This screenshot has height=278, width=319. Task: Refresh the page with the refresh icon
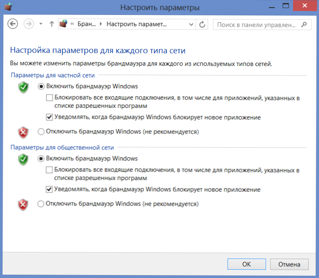point(202,24)
